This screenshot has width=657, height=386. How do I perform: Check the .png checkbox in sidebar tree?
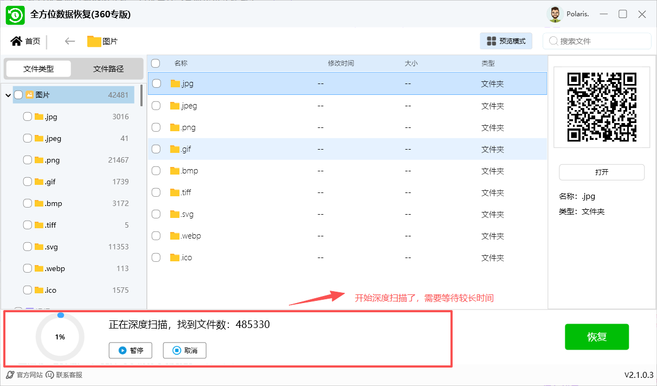28,160
